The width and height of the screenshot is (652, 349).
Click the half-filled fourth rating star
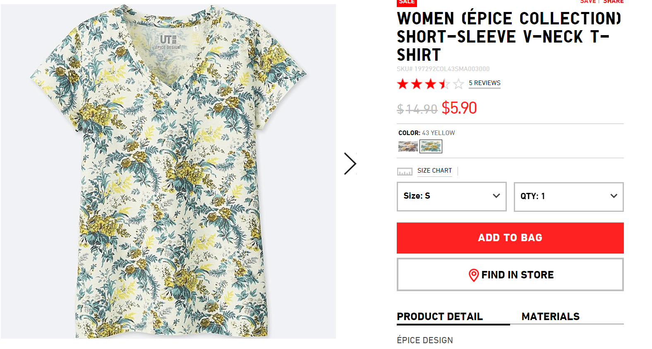point(444,84)
